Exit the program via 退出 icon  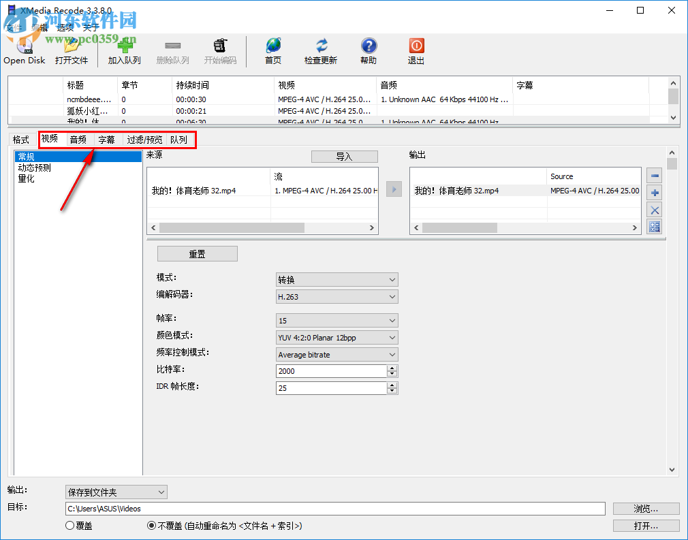point(416,48)
